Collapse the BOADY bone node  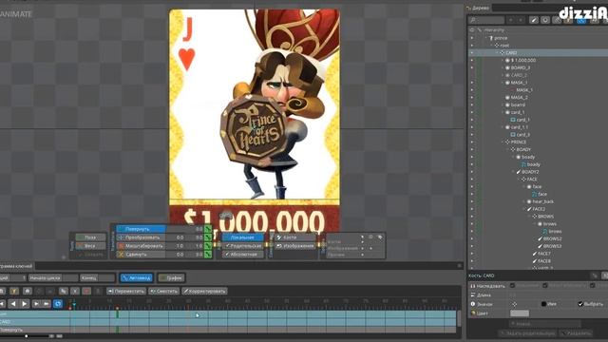508,150
